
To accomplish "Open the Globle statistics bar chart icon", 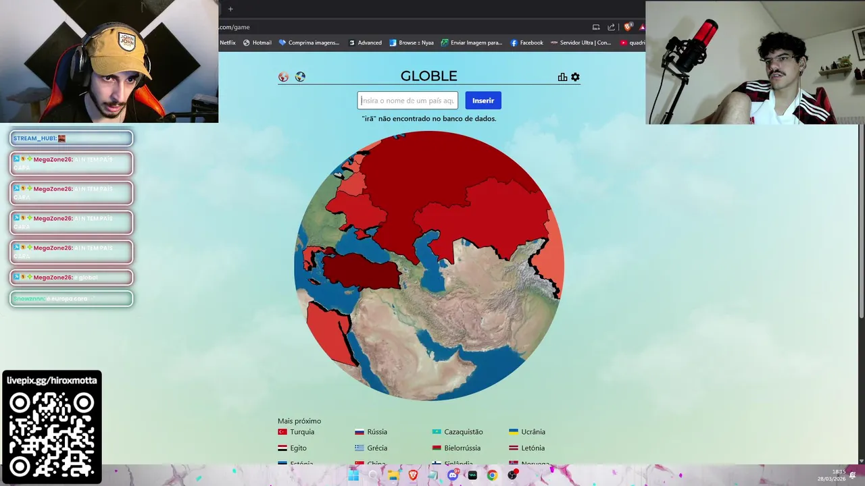I will coord(562,77).
